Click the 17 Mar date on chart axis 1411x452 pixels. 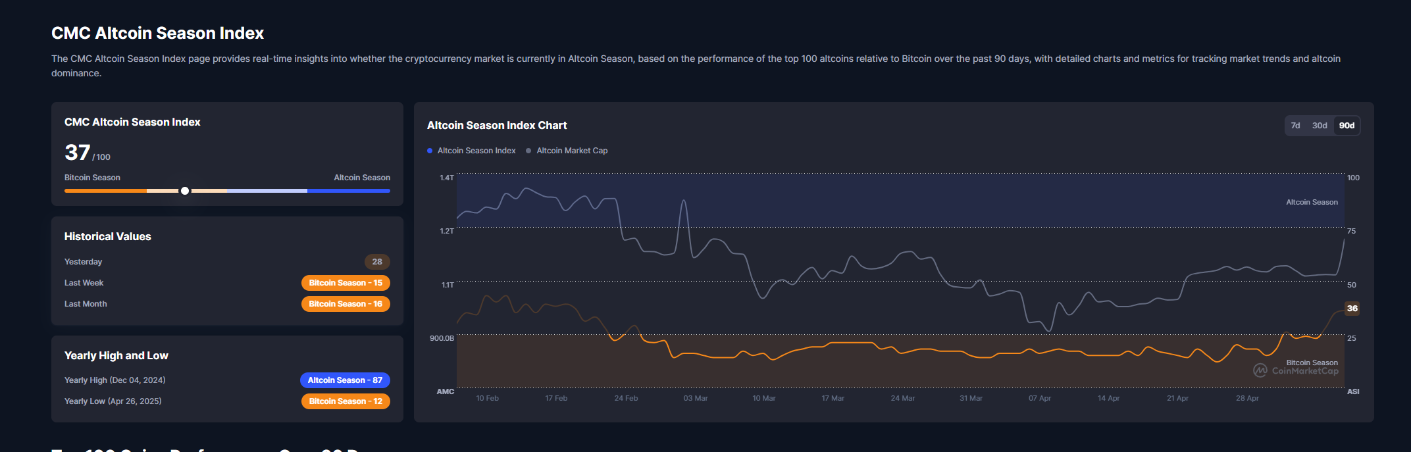pos(833,398)
